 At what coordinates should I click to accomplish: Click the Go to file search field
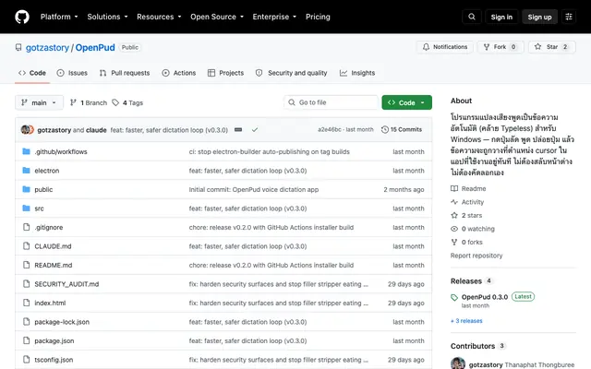point(331,102)
